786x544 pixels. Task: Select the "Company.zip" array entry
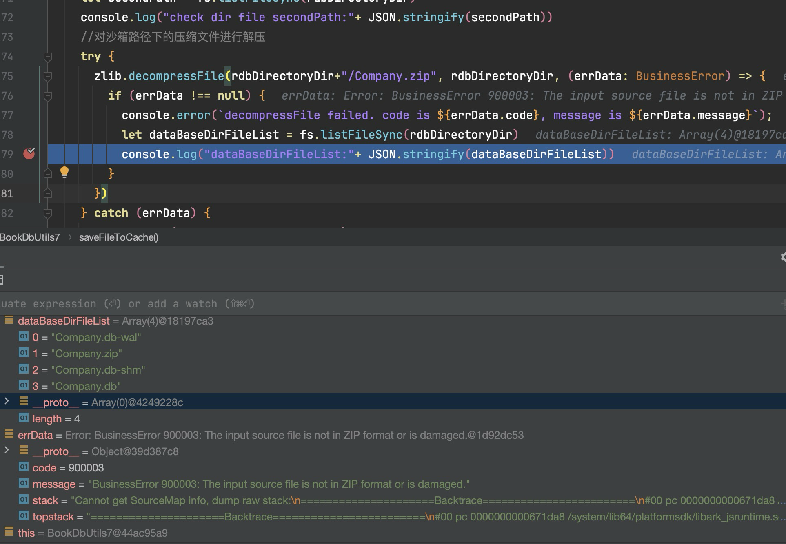point(393,354)
